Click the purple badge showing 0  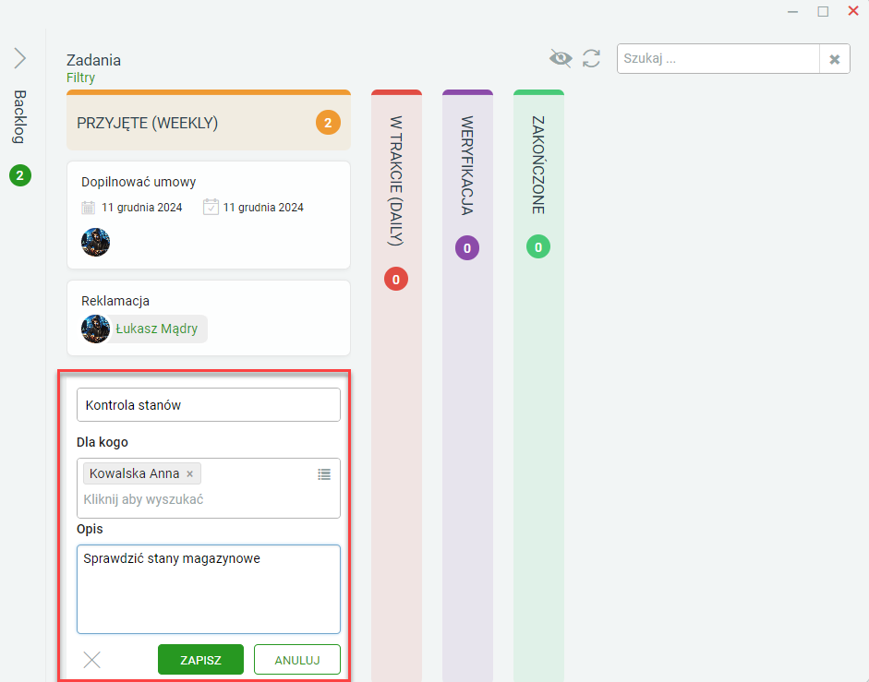pos(467,248)
